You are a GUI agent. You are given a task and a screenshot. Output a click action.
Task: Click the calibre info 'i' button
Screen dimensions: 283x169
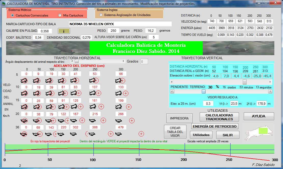point(64,31)
